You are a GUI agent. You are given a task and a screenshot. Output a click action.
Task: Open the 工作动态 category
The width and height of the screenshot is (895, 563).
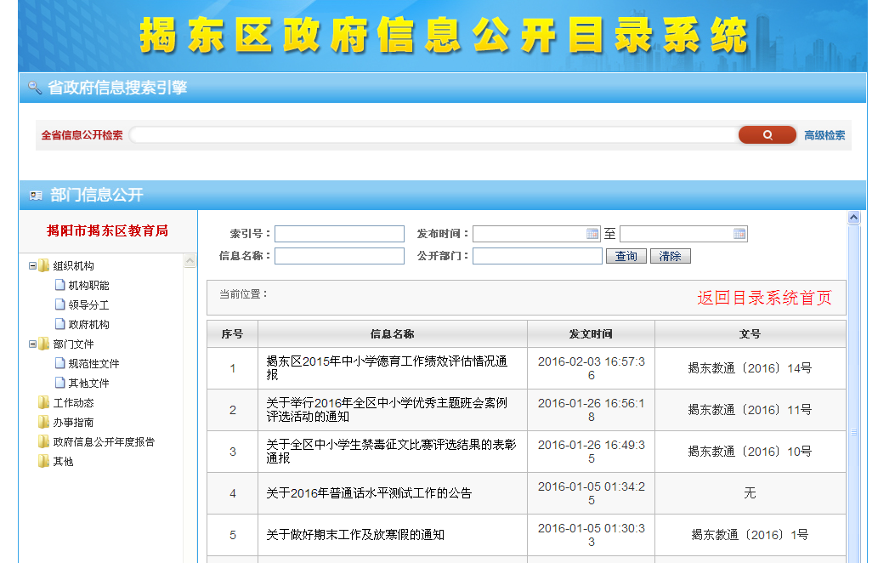(74, 403)
